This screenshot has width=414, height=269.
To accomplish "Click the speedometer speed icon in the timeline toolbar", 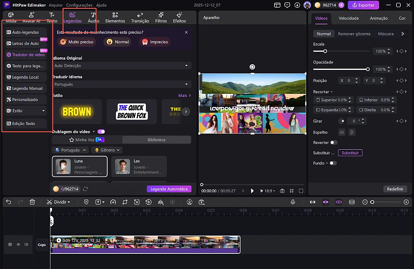I will click(x=113, y=202).
